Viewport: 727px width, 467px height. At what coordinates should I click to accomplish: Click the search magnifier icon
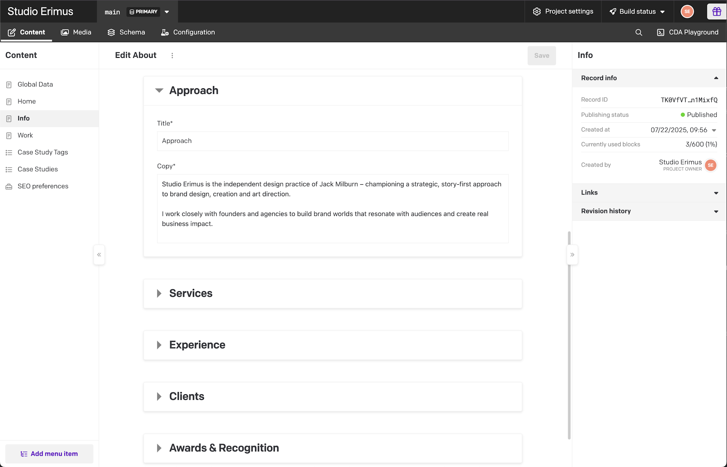click(x=639, y=32)
